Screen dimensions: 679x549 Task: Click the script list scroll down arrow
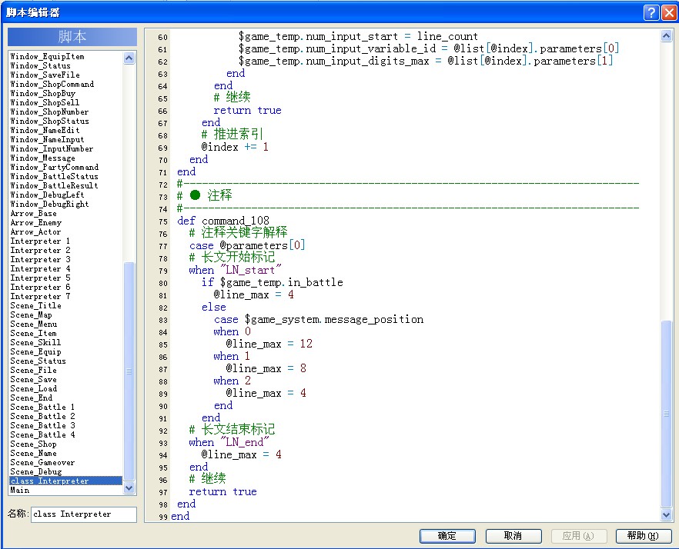[129, 488]
